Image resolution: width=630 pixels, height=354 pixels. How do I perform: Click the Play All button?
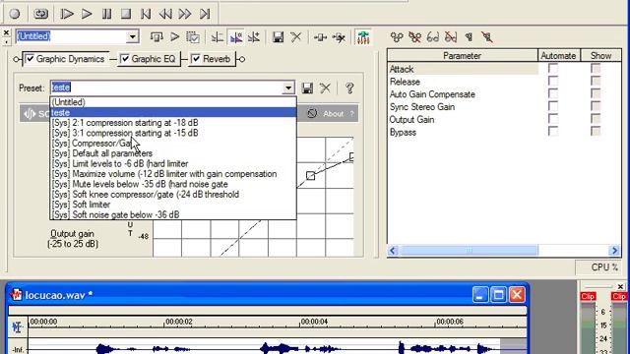67,14
